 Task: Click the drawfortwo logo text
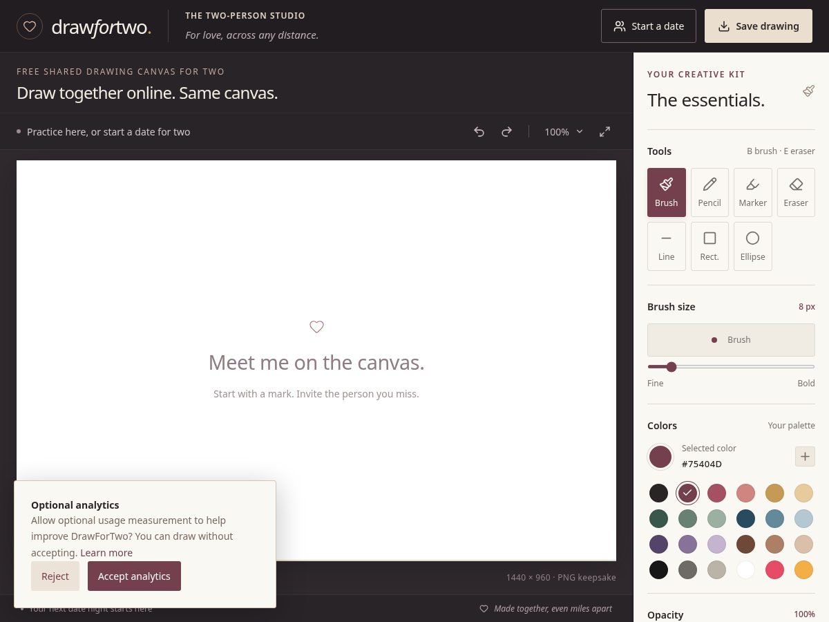(x=101, y=27)
